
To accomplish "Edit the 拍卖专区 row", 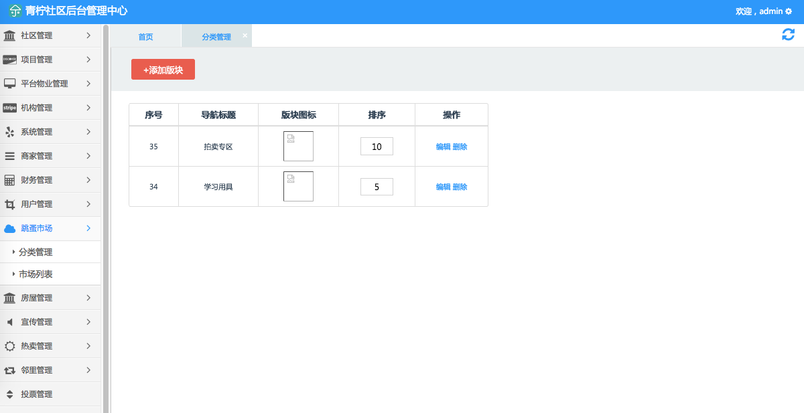I will click(443, 147).
